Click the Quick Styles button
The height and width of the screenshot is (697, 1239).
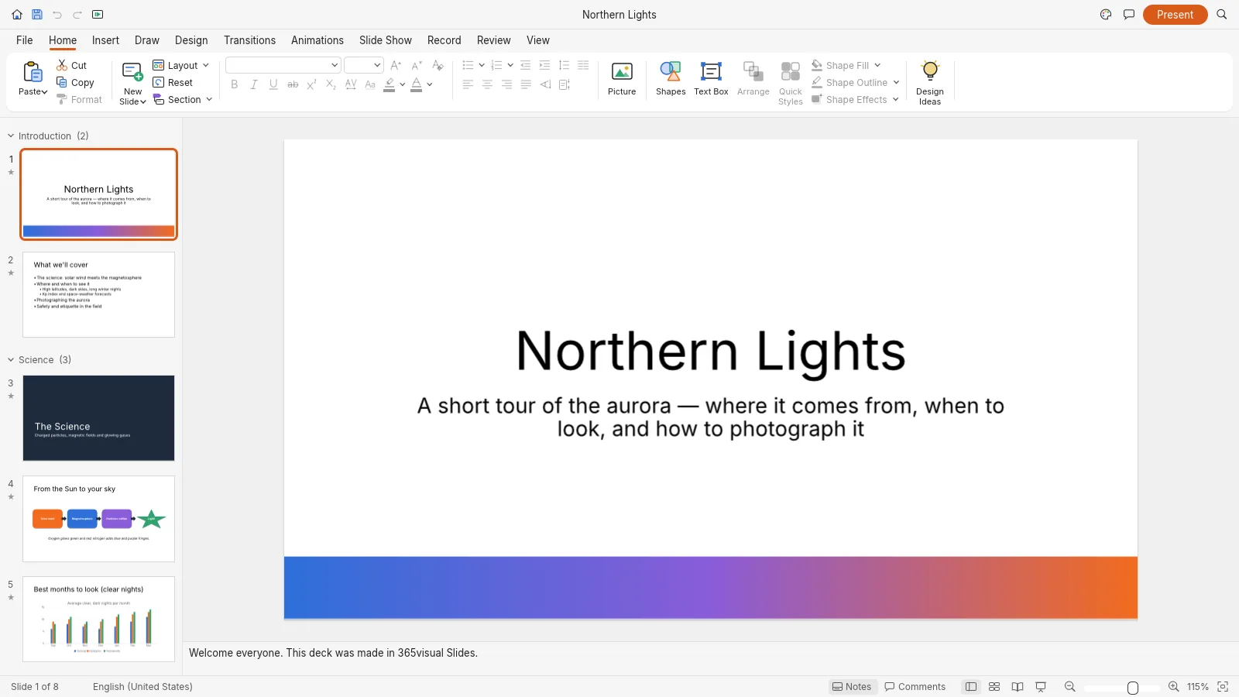pos(791,83)
